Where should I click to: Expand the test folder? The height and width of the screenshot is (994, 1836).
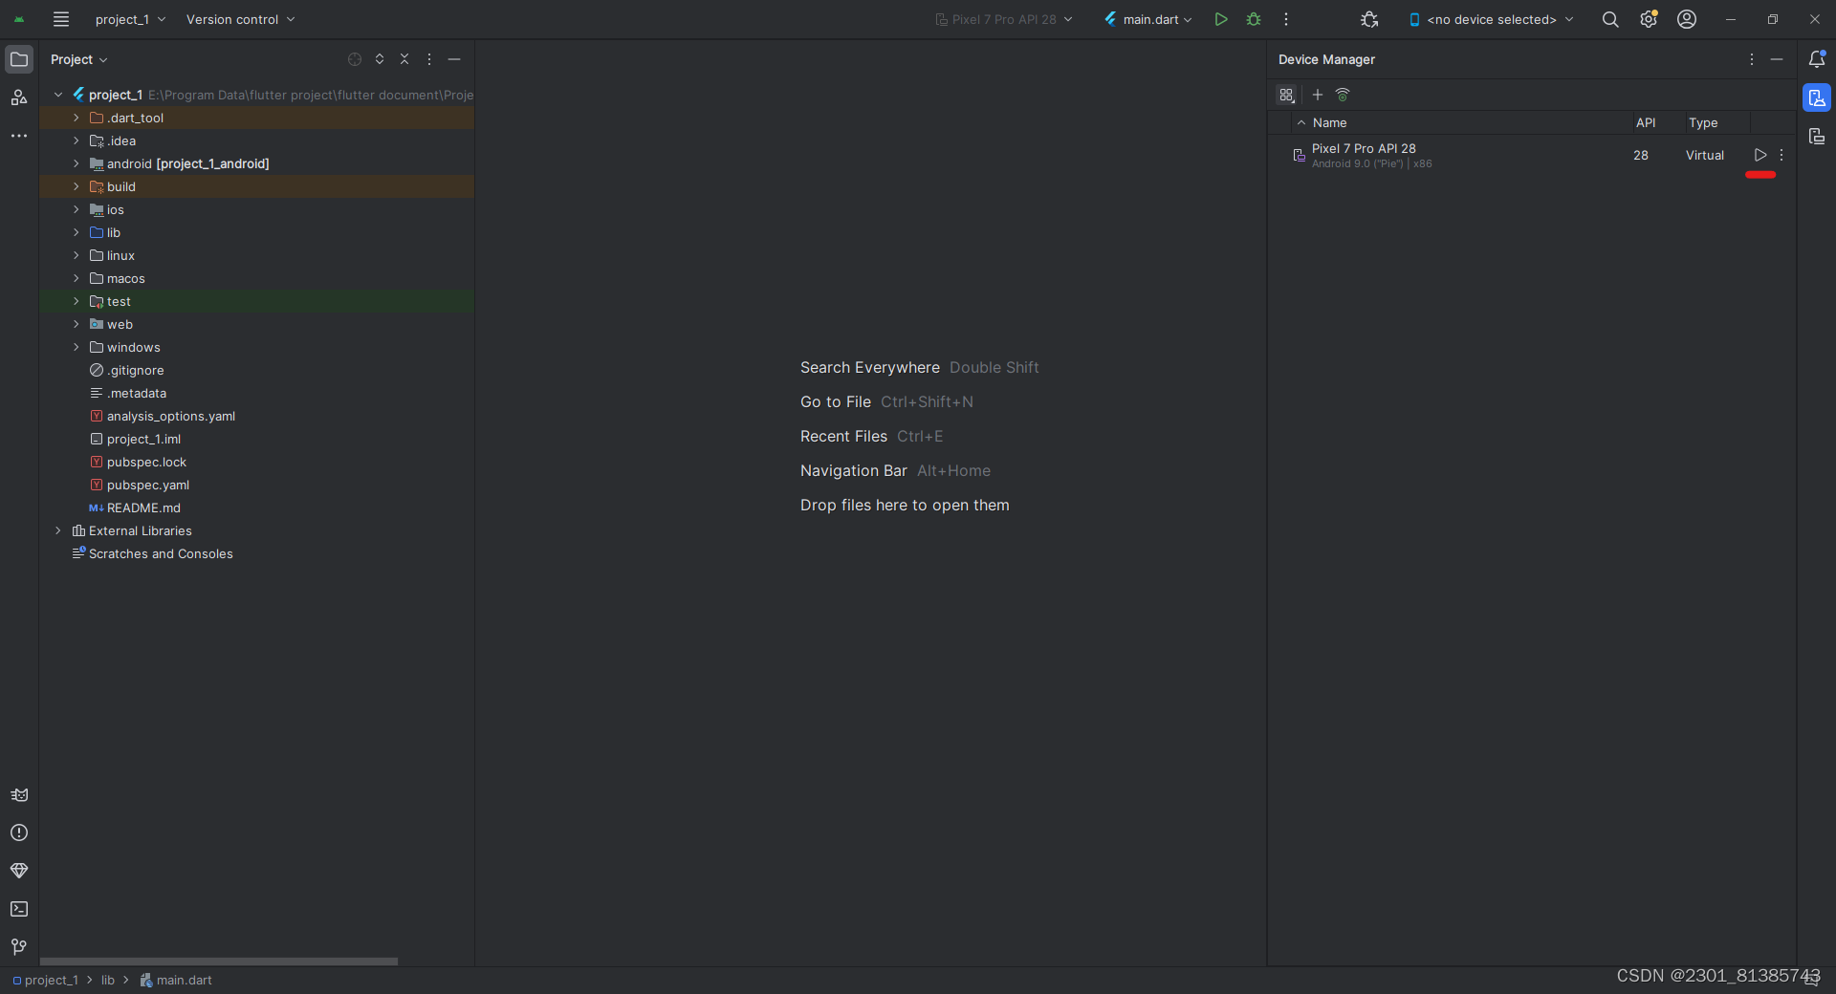[76, 301]
